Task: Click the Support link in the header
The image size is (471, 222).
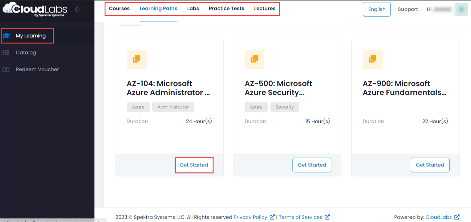Action: (x=408, y=9)
